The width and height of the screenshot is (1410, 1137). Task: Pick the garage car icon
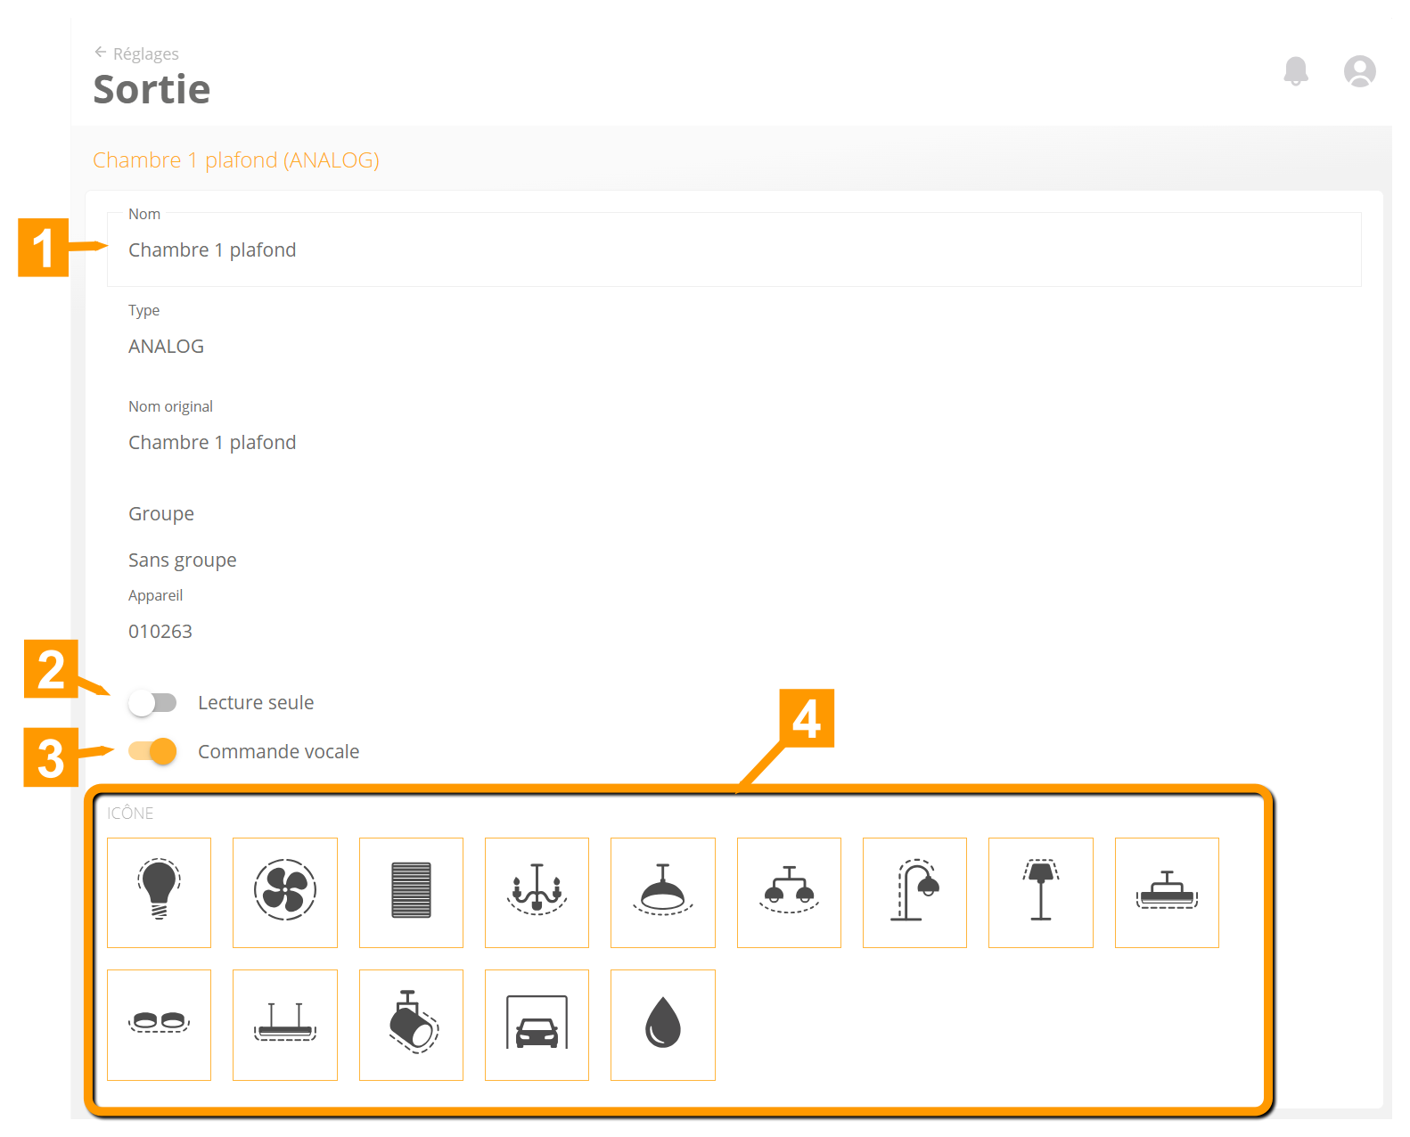point(537,1025)
